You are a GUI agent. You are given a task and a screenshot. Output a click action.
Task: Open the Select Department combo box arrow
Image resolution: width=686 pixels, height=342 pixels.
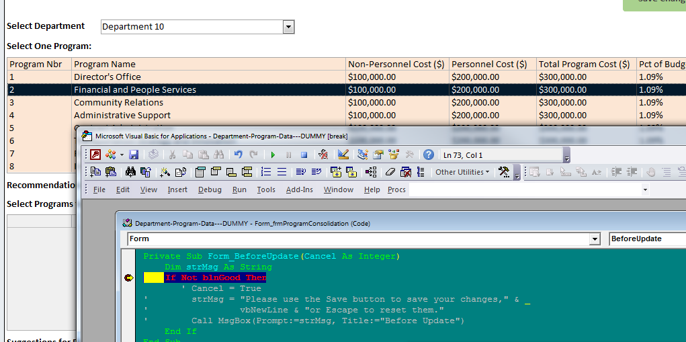[288, 27]
